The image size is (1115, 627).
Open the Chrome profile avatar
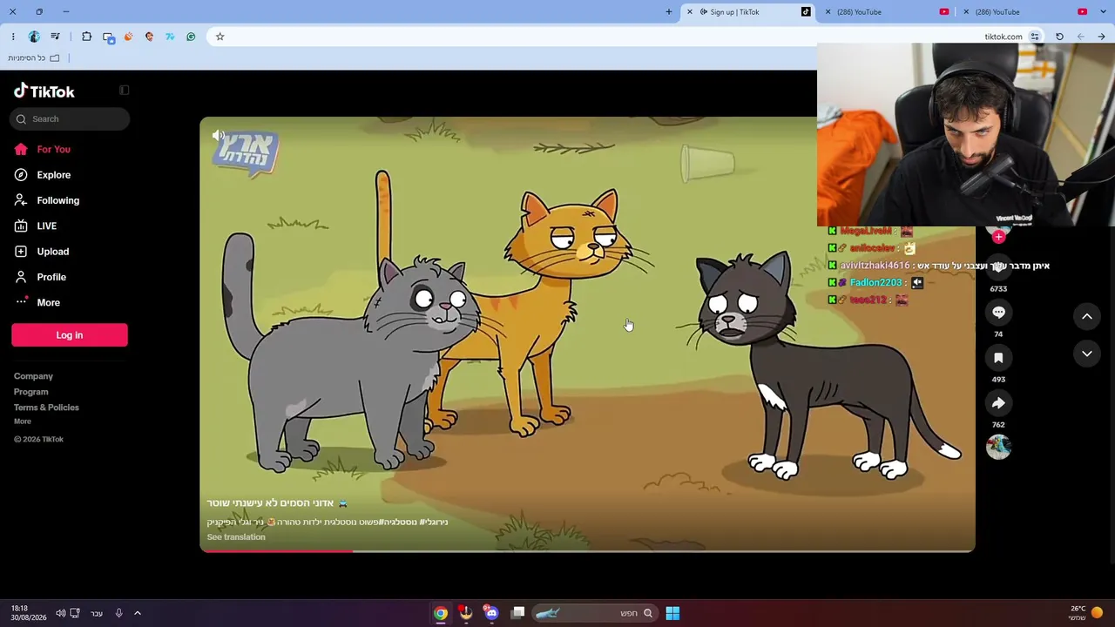[x=34, y=37]
